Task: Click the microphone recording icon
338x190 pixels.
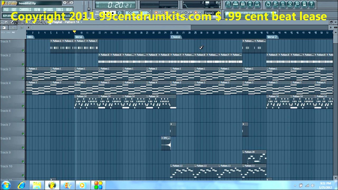Action: 297,4
